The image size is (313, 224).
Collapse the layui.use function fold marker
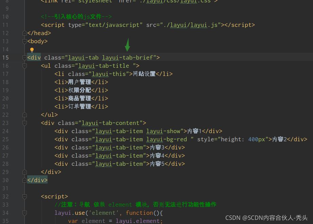tap(24, 213)
